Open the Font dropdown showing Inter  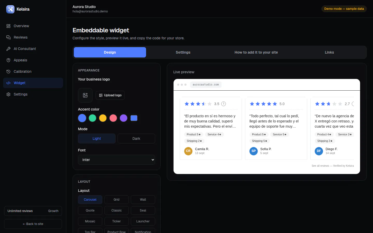pos(117,160)
